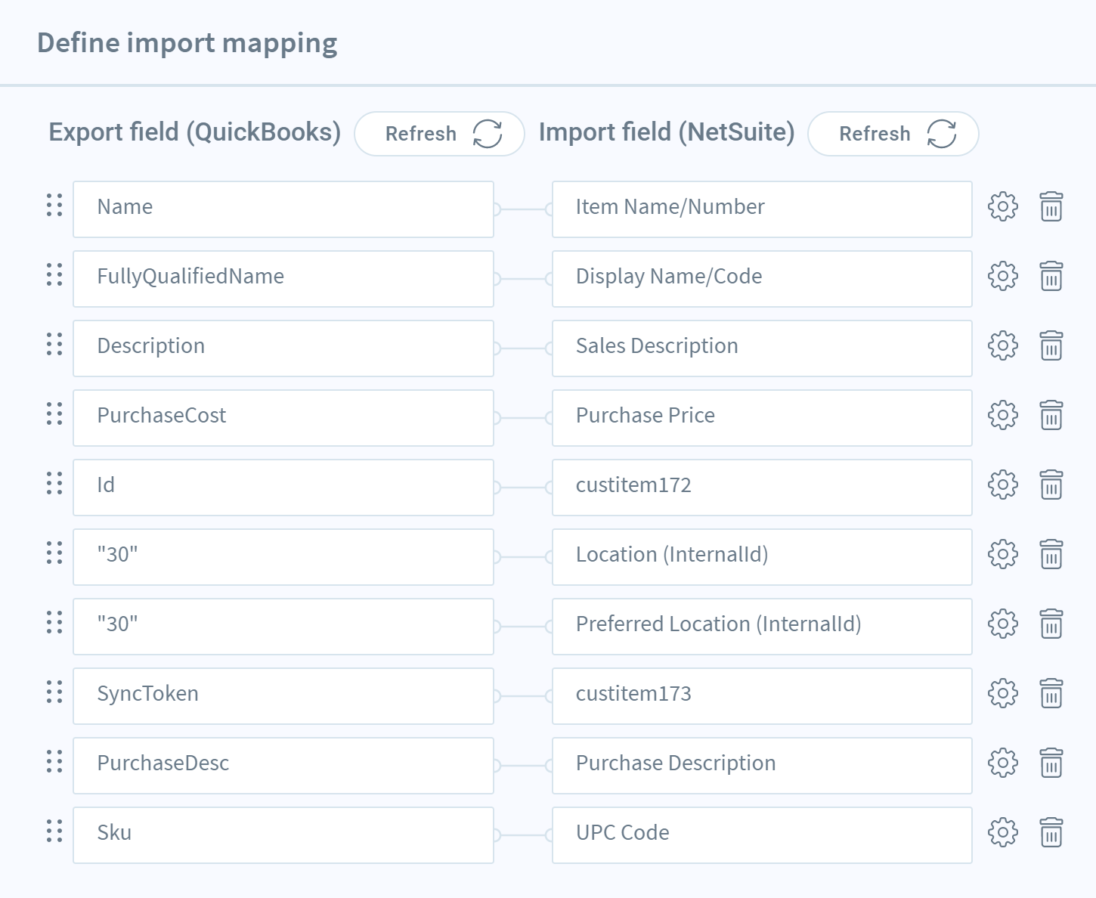Select the Location (InternalId) import field
The width and height of the screenshot is (1096, 898).
coord(762,557)
